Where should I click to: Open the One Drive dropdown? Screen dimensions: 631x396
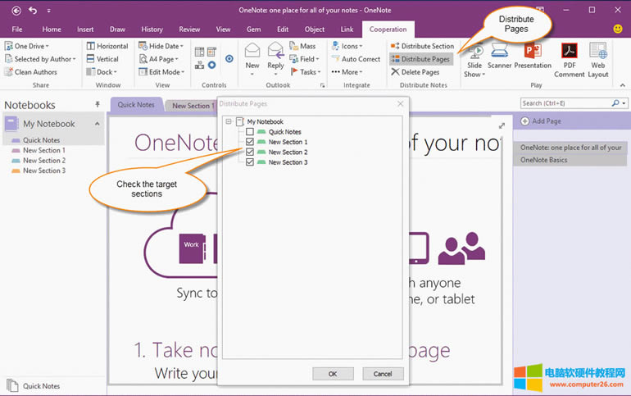click(x=31, y=46)
